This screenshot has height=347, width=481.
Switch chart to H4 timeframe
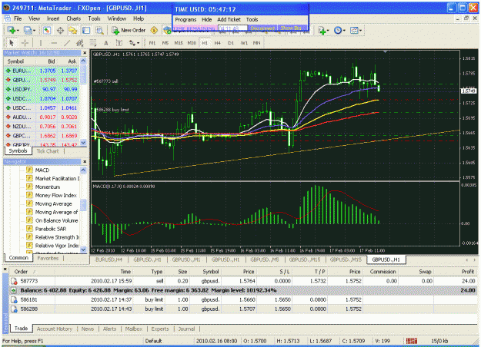218,43
